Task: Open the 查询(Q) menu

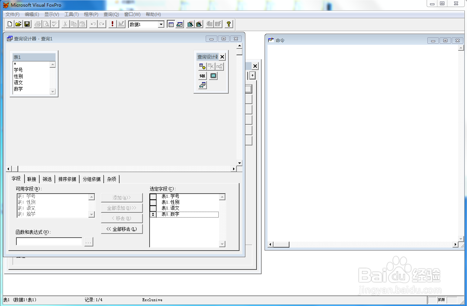Action: click(x=111, y=14)
